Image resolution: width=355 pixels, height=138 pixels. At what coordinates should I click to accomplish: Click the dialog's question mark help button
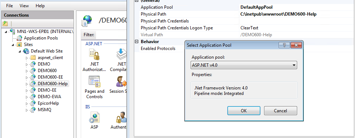click(284, 45)
